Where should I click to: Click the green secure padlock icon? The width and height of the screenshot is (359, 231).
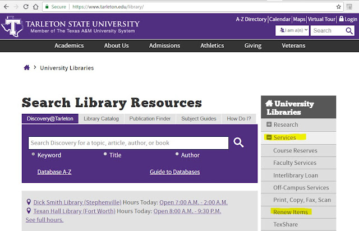(47, 7)
